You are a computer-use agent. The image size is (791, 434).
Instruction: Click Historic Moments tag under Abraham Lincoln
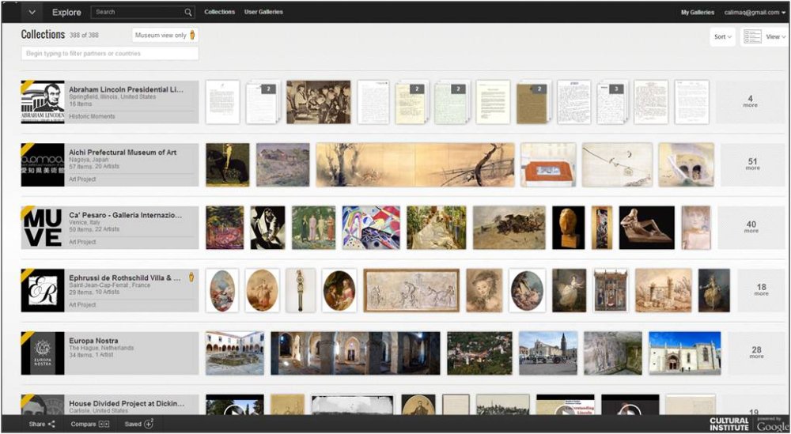pos(92,116)
